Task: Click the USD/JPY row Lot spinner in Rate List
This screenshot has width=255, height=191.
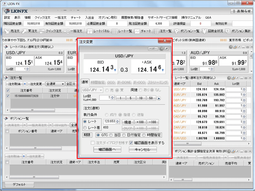Action: coord(244,89)
